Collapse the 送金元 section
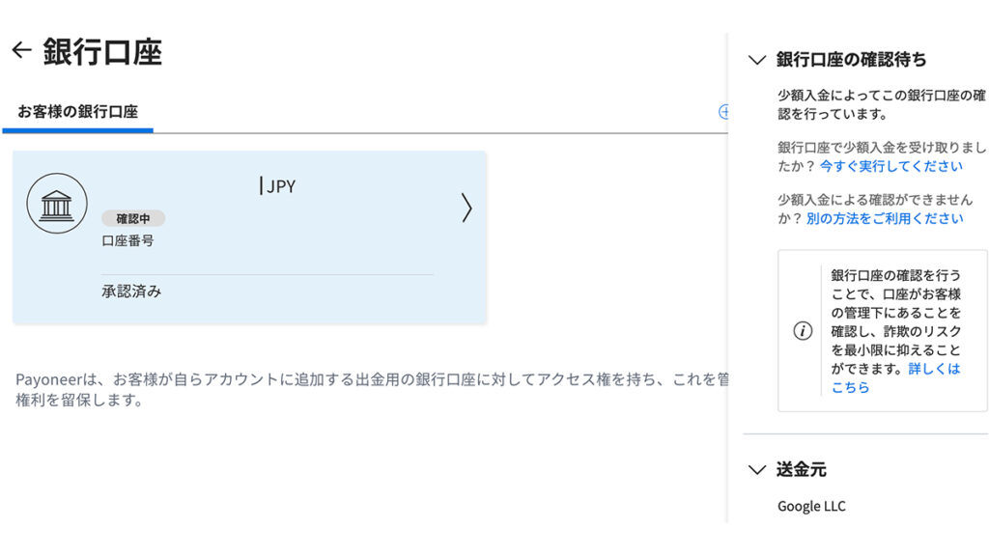Screen dimensions: 989x556 [x=757, y=470]
